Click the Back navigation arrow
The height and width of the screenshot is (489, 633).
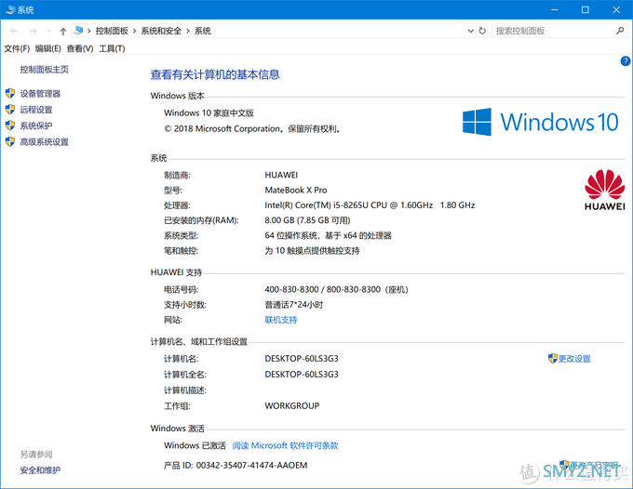tap(14, 31)
